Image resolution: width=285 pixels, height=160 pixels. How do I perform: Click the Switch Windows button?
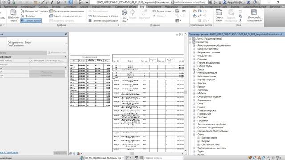point(219,16)
